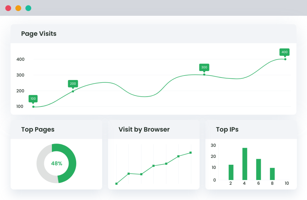Select the first data point in Visit by Browser
The height and width of the screenshot is (200, 307).
click(117, 184)
